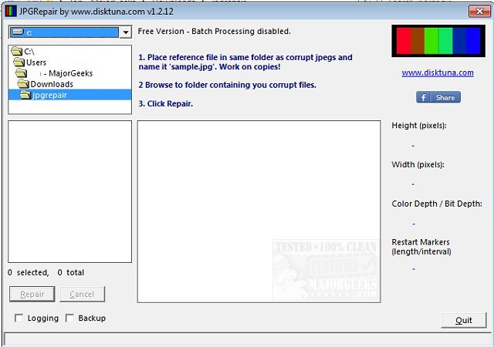Open the www.disktuna.com link

coord(438,72)
